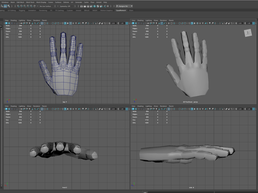Open Panels menu in the front Z viewport
Image resolution: width=258 pixels, height=193 pixels.
click(44, 106)
